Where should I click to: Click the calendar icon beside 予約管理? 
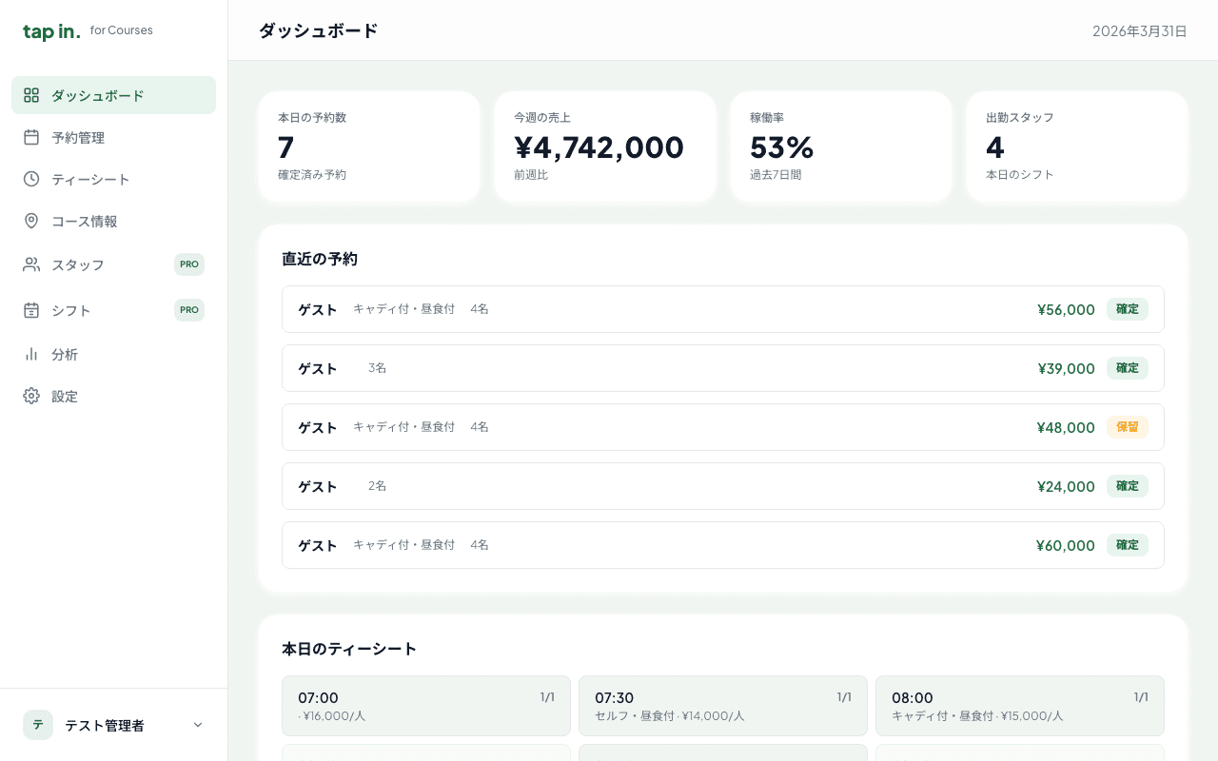(31, 137)
